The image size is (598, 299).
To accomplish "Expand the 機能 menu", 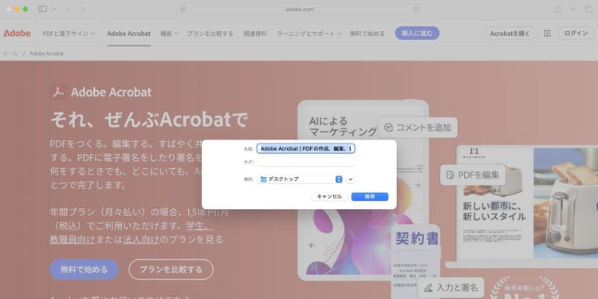I will [x=169, y=33].
